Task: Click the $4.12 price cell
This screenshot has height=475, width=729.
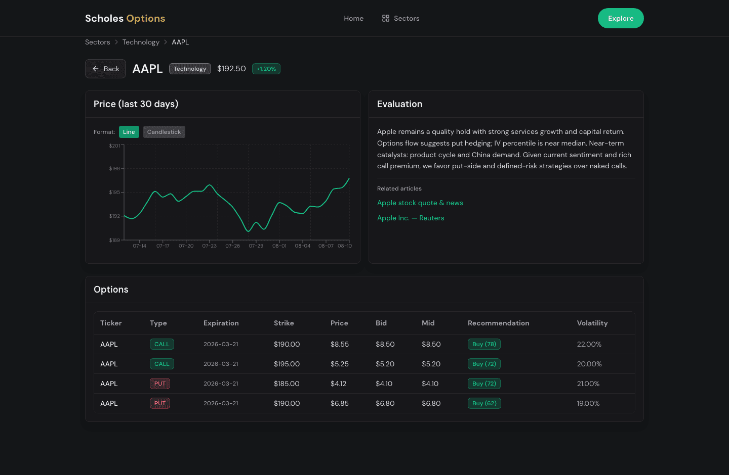Action: pos(339,384)
